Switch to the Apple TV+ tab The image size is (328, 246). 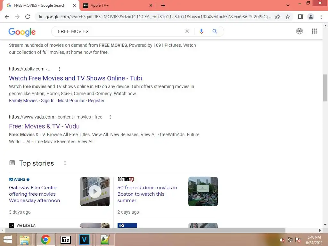(x=100, y=6)
